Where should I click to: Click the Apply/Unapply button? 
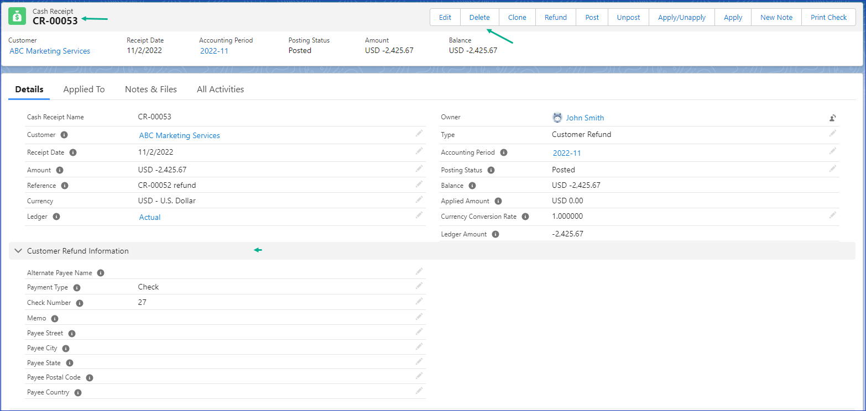682,17
